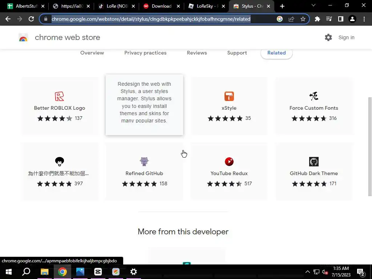Screen dimensions: 372x279
Task: Open the Force Custom Fonts title
Action: coord(314,108)
